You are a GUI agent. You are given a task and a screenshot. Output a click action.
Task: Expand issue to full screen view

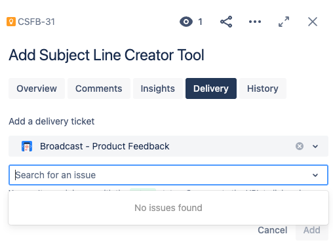point(284,22)
